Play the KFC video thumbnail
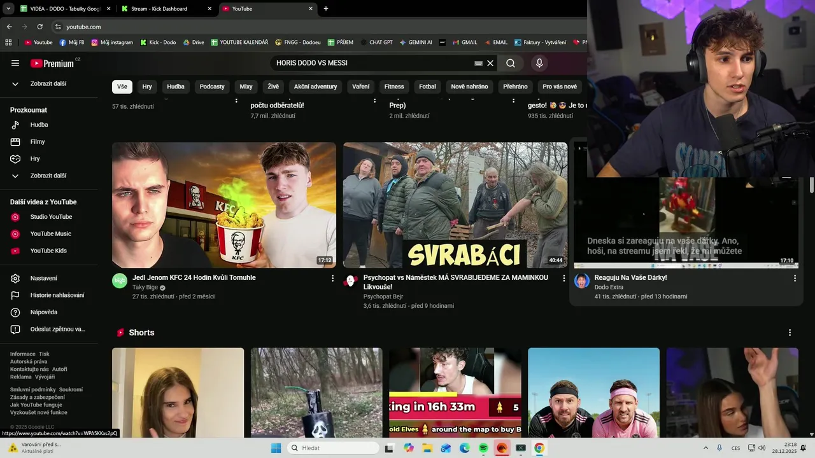The height and width of the screenshot is (458, 815). tap(224, 205)
